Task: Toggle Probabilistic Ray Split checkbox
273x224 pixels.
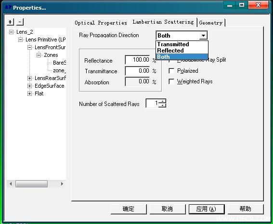Action: (x=171, y=61)
